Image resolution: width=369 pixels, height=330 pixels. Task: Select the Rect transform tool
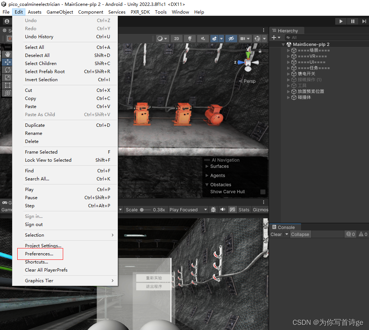[8, 85]
